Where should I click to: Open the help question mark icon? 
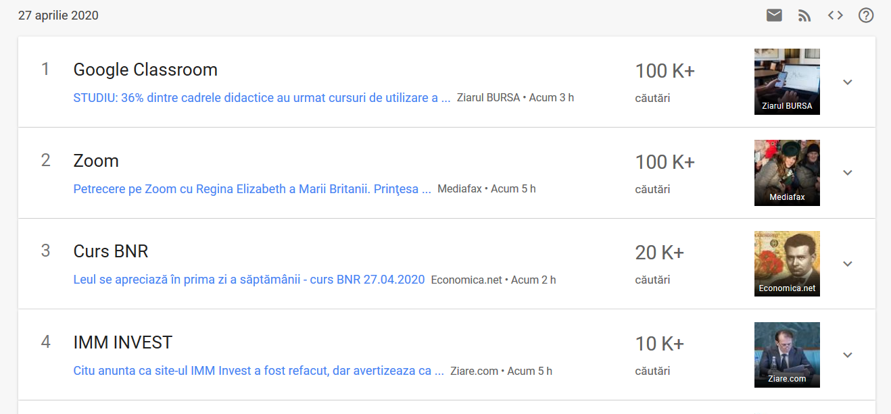pos(866,16)
